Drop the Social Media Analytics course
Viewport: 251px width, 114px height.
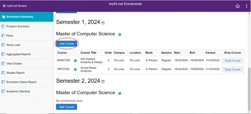(232, 70)
